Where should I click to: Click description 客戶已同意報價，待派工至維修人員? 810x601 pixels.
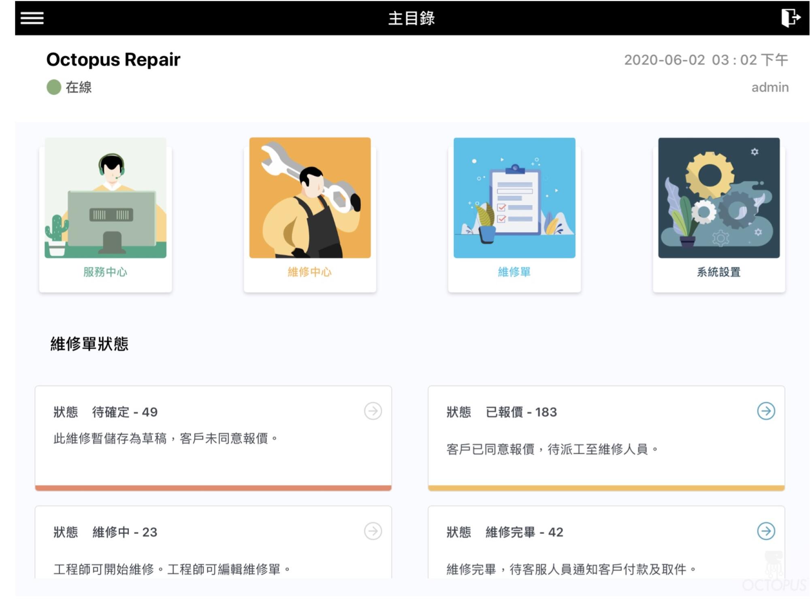pyautogui.click(x=552, y=449)
